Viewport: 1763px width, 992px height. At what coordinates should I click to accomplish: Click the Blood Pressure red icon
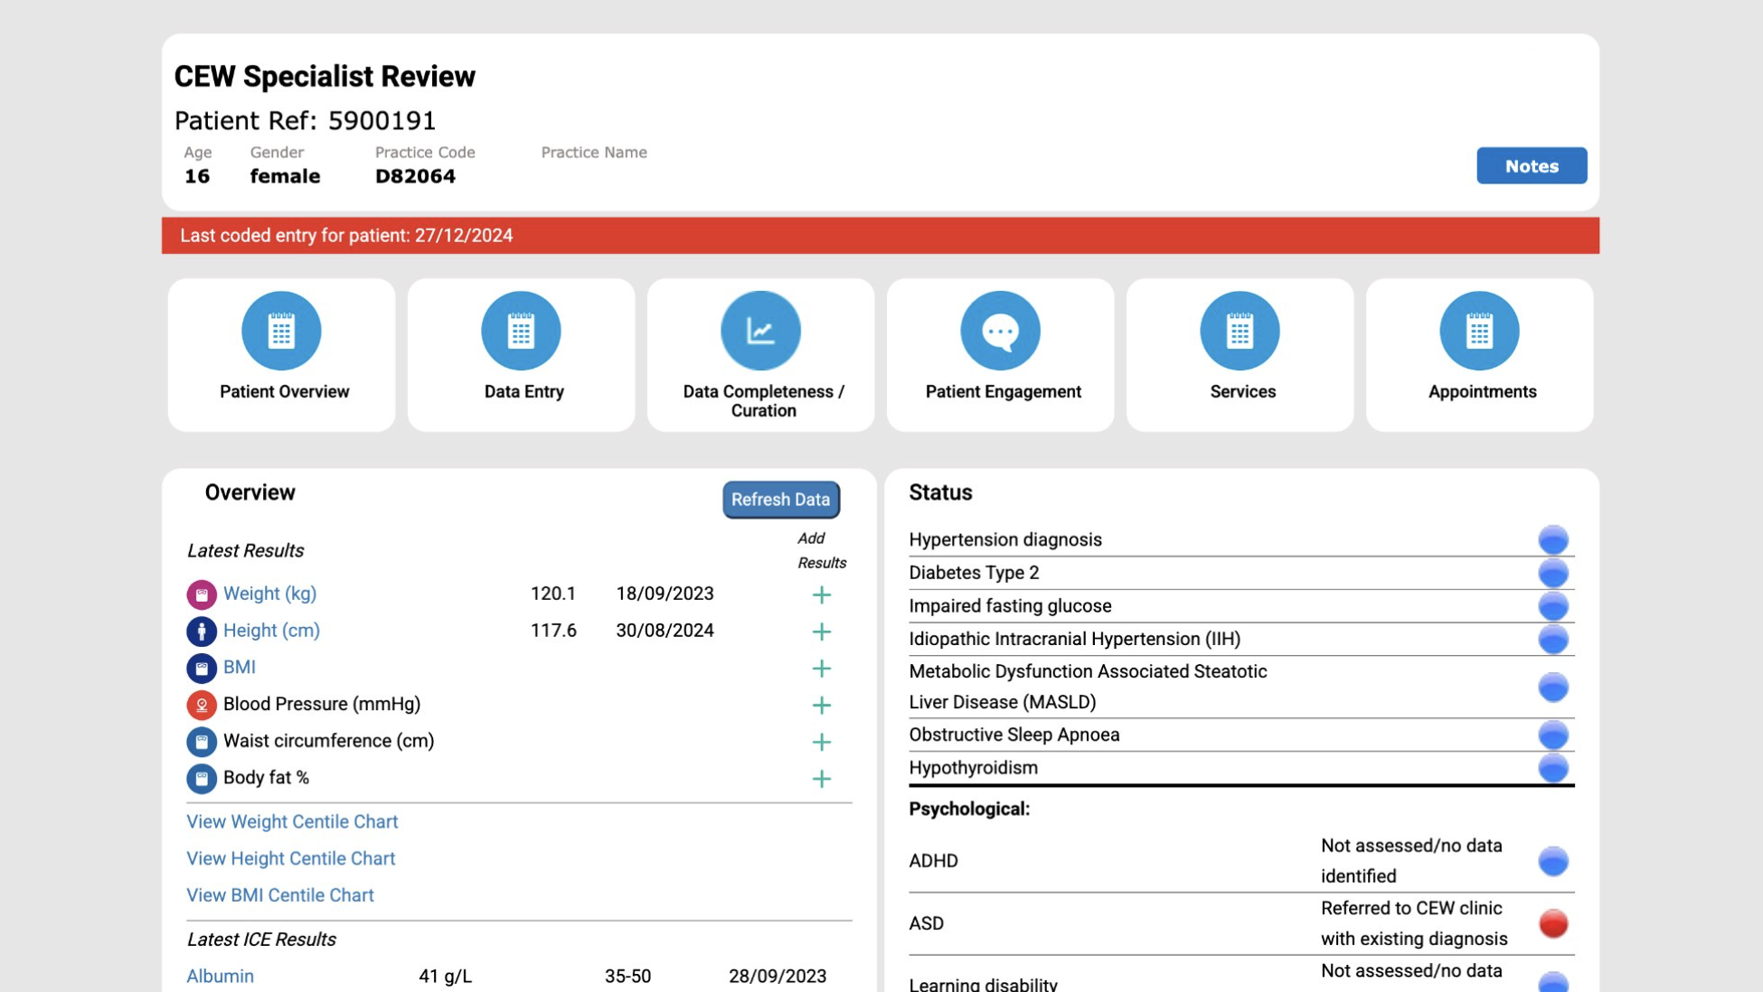[x=202, y=705]
